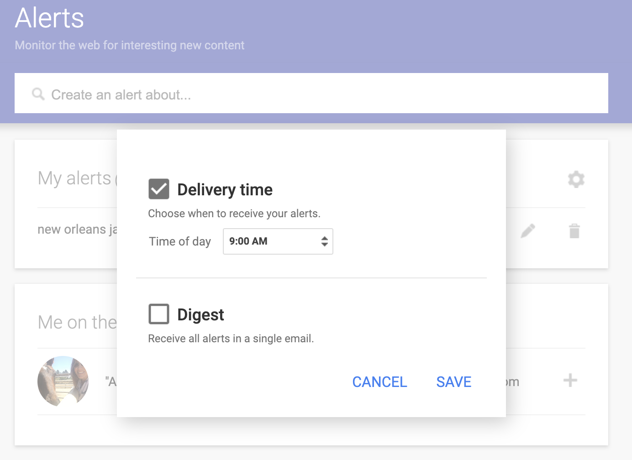Screen dimensions: 632x460
Task: Select a different time from 9:00 AM selector
Action: pyautogui.click(x=278, y=241)
